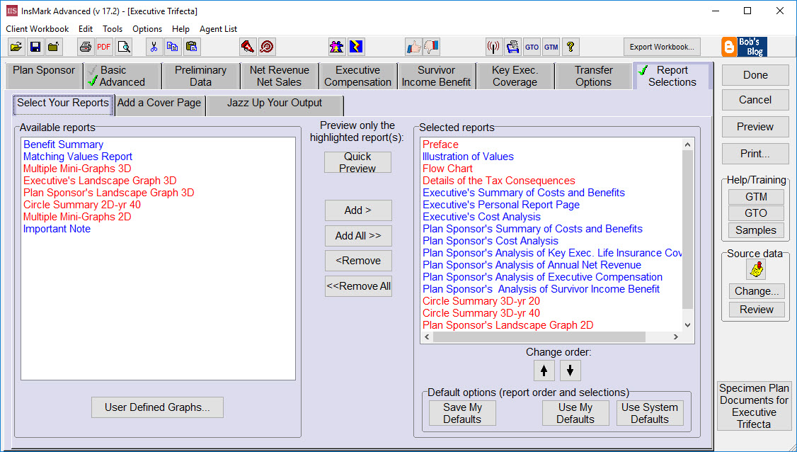797x452 pixels.
Task: Switch to the Transfer Options tab
Action: coord(593,75)
